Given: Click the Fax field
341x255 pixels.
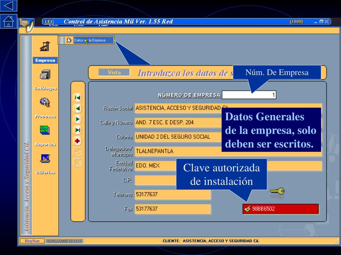Looking at the screenshot, I should pyautogui.click(x=172, y=209).
